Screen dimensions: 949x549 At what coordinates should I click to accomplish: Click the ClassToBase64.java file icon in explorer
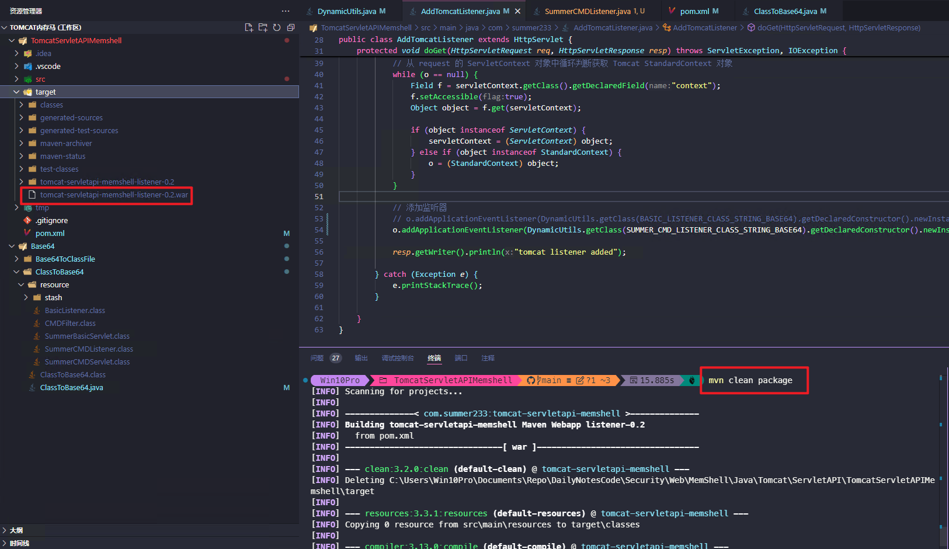click(x=32, y=387)
